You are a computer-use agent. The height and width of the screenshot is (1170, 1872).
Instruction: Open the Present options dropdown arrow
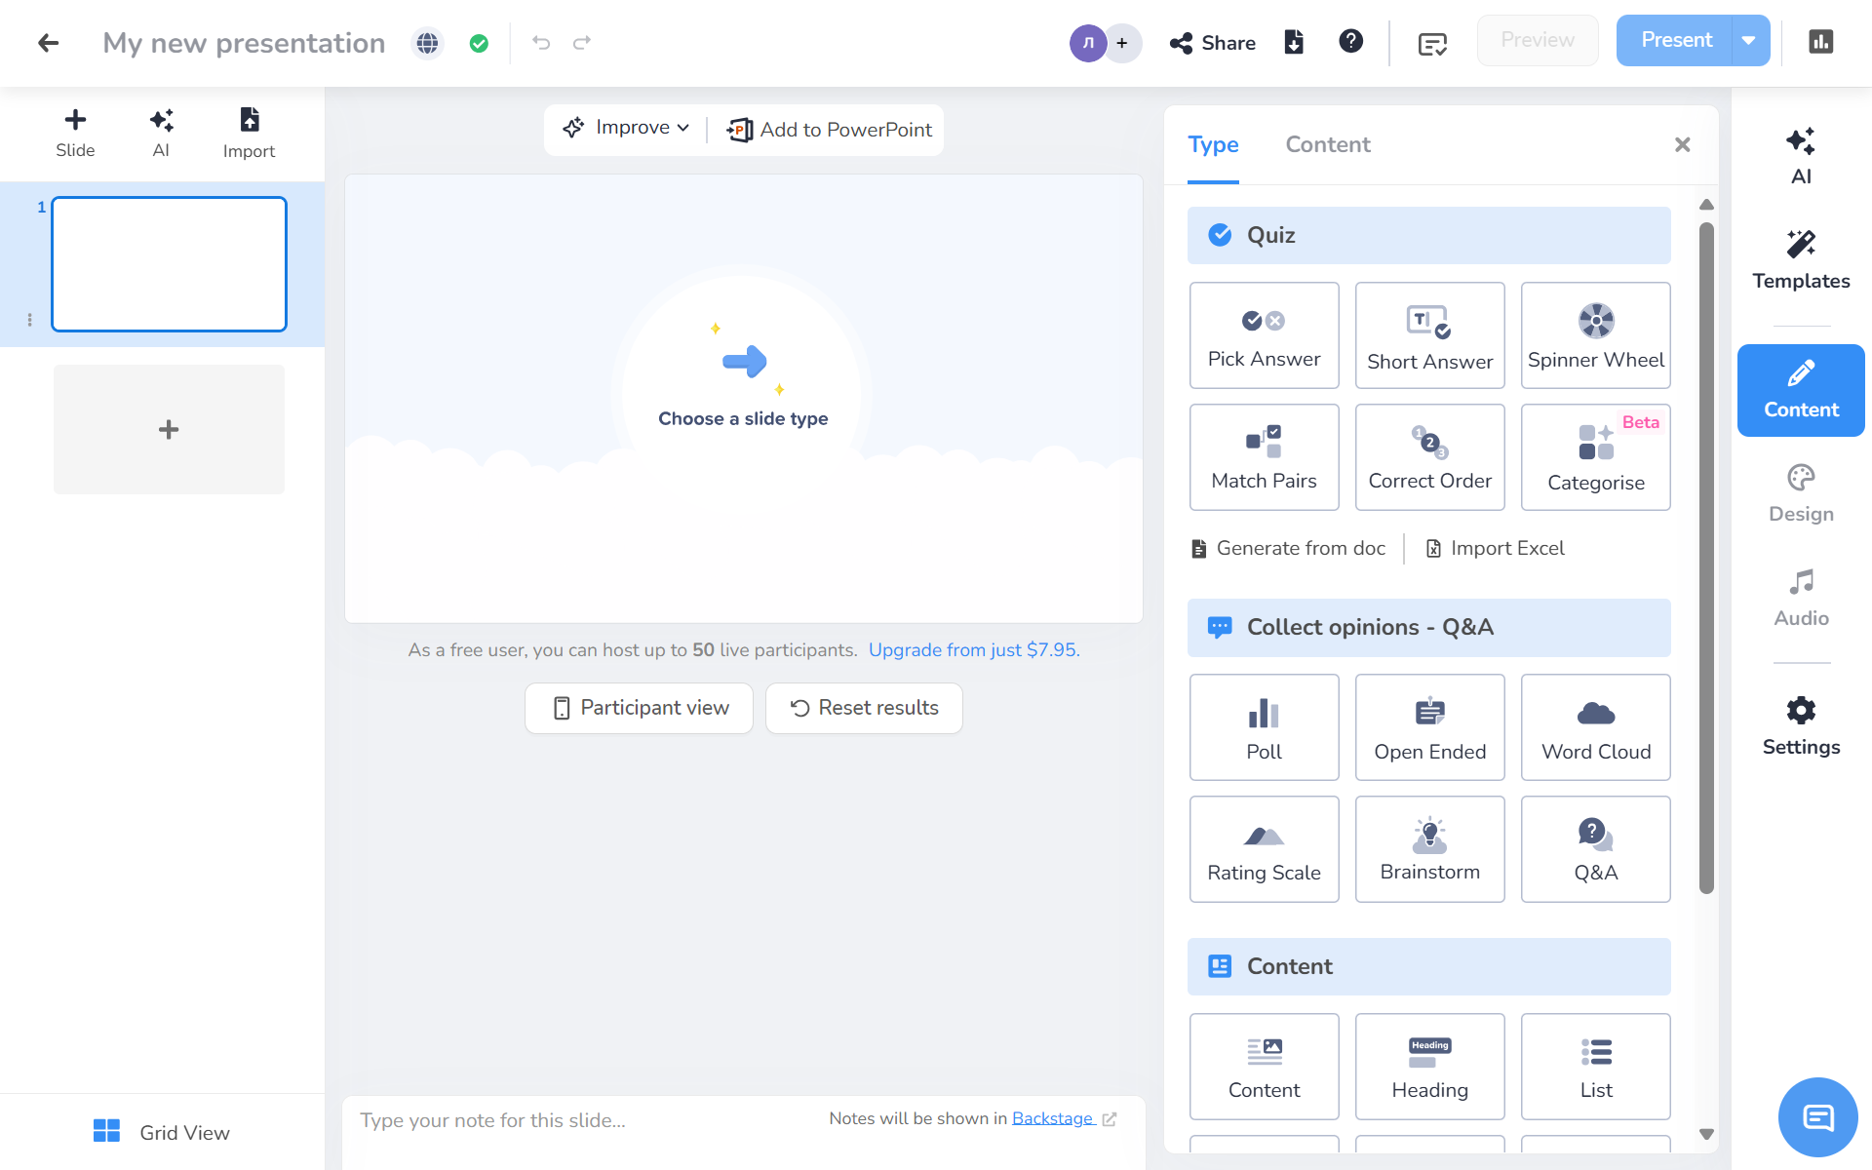click(x=1750, y=41)
